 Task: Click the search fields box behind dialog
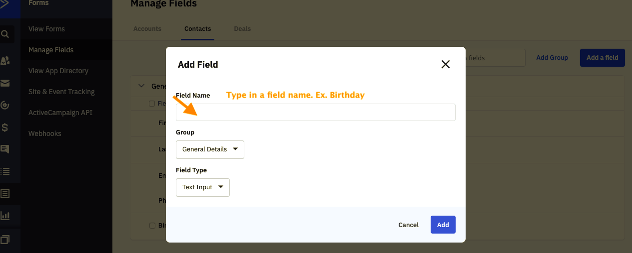495,58
